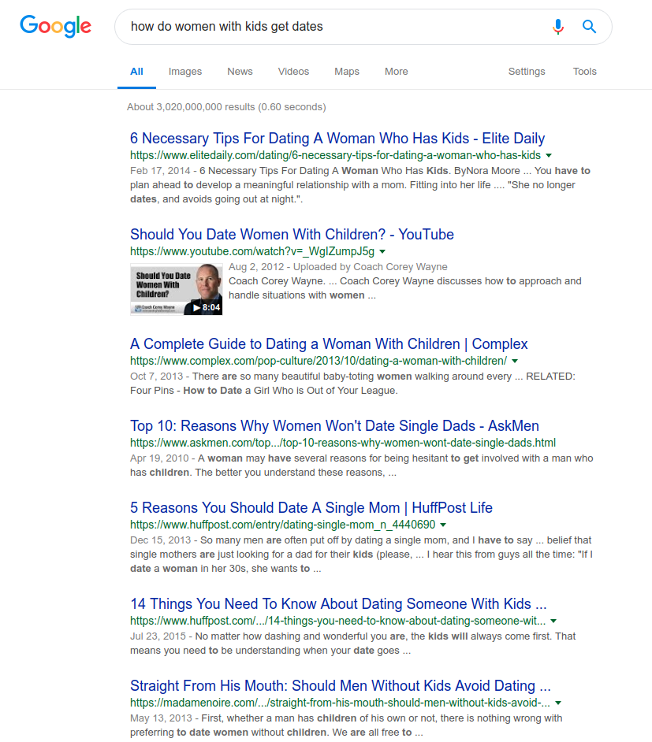
Task: Switch to the Videos tab
Action: coord(293,72)
